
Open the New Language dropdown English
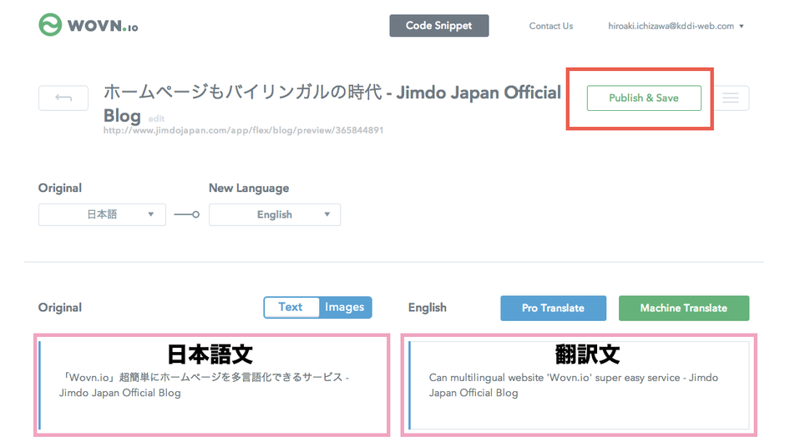tap(275, 214)
